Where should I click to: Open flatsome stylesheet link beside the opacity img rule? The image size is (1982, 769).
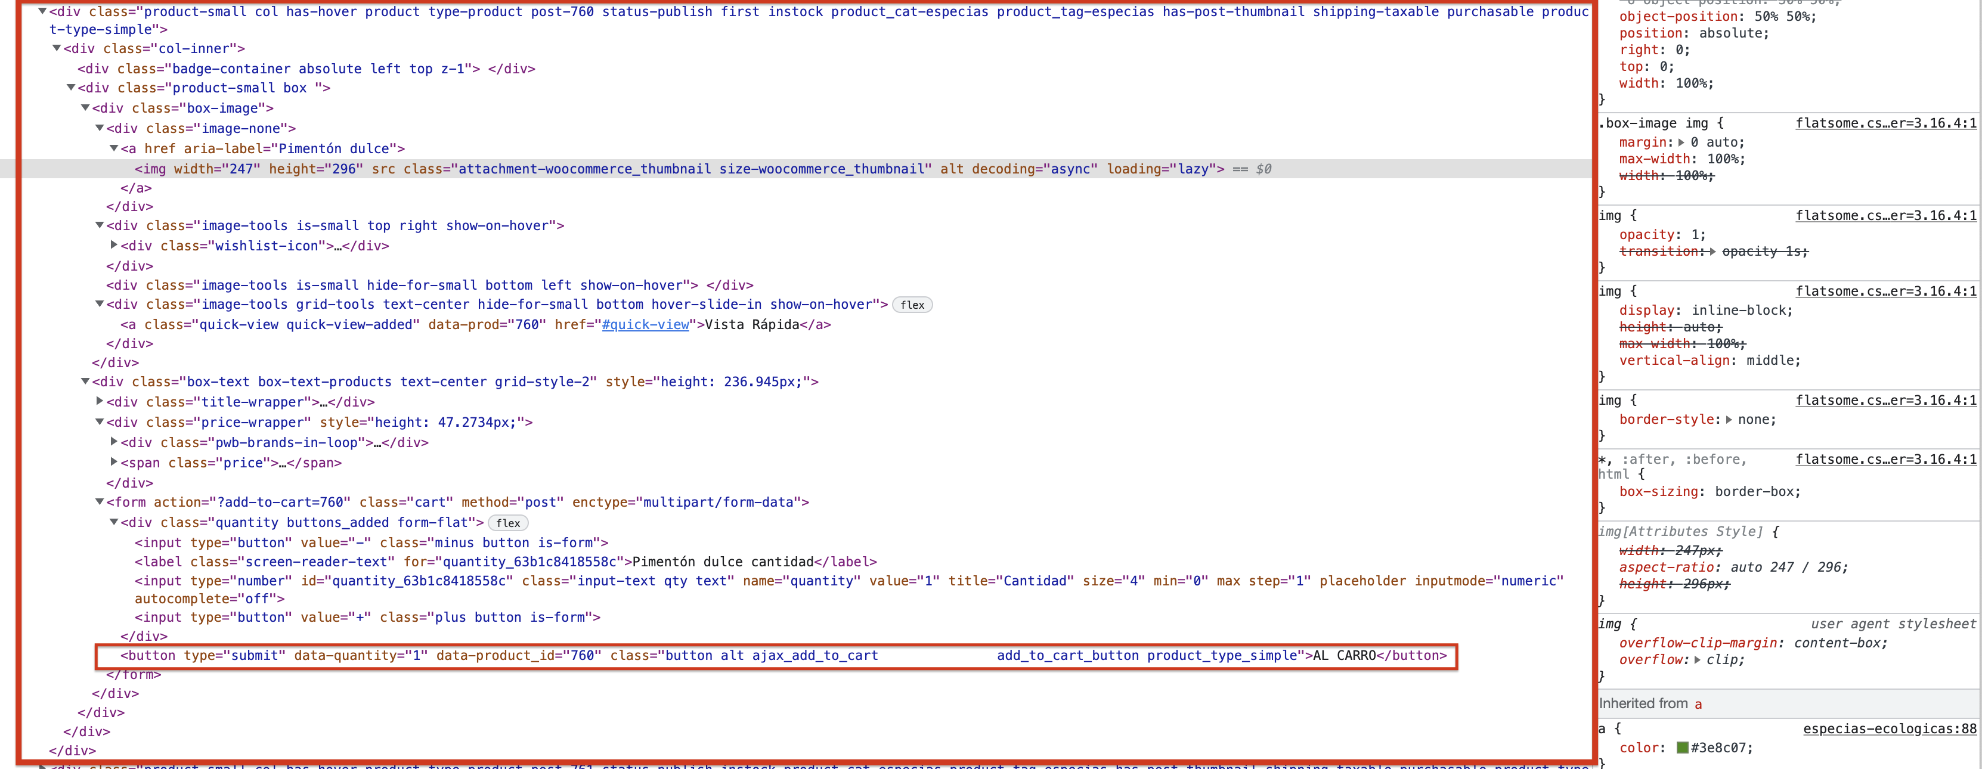(x=1886, y=215)
